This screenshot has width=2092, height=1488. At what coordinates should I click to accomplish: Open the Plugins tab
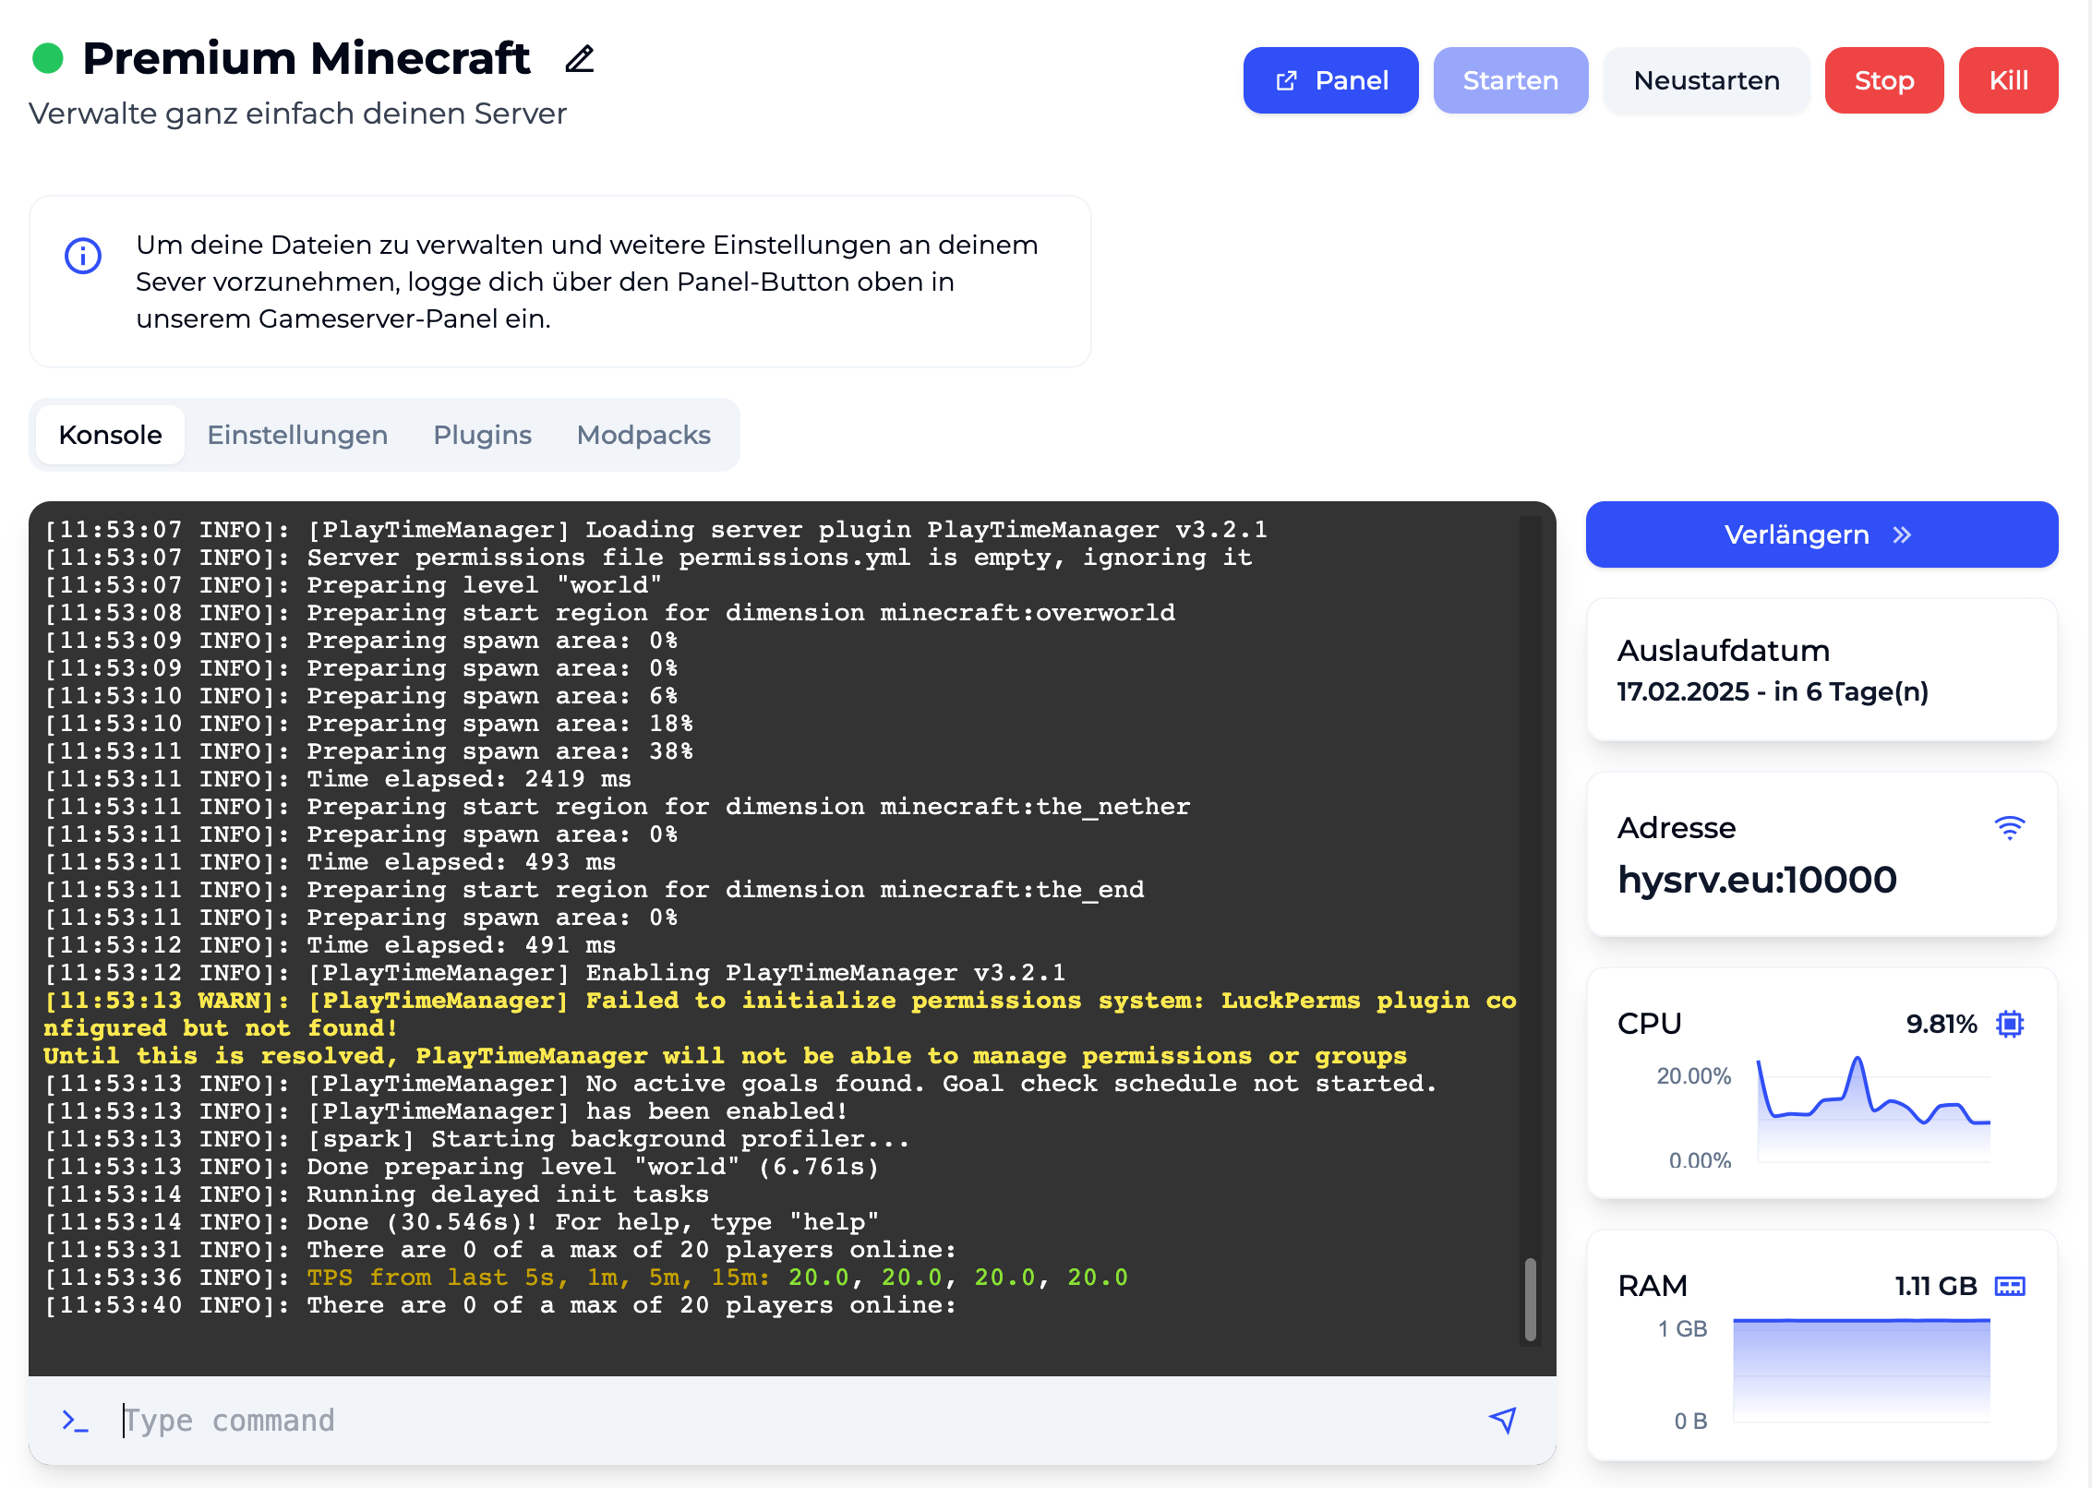coord(482,435)
